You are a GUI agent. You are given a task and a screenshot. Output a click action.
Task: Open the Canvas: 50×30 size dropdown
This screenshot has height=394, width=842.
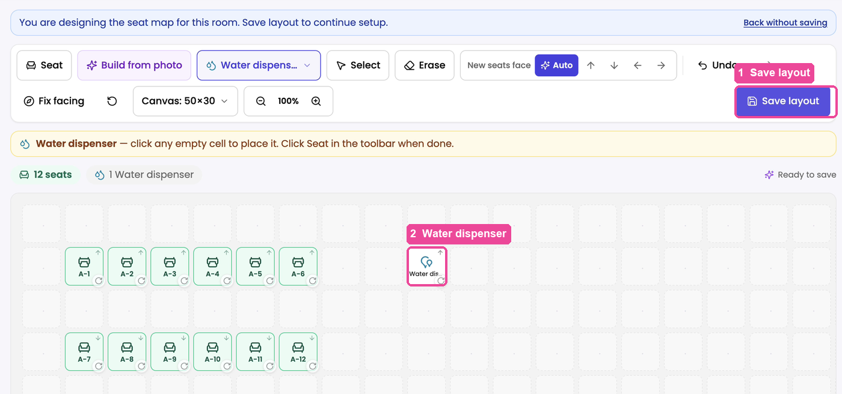point(185,102)
